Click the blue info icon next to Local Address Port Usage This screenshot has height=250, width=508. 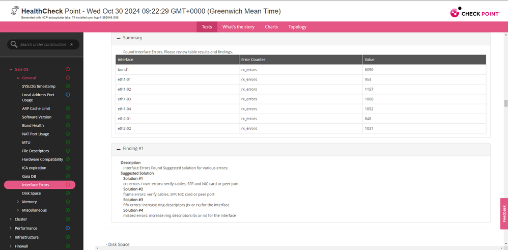(x=68, y=95)
